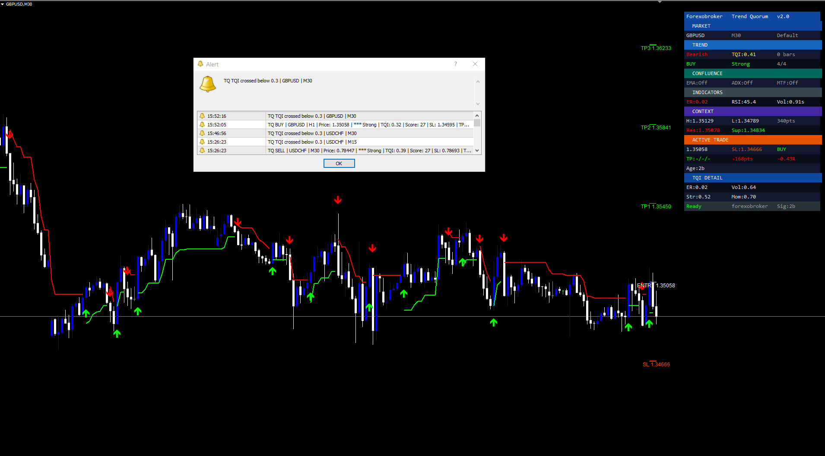825x456 pixels.
Task: Click the TREND section header
Action: [753, 45]
